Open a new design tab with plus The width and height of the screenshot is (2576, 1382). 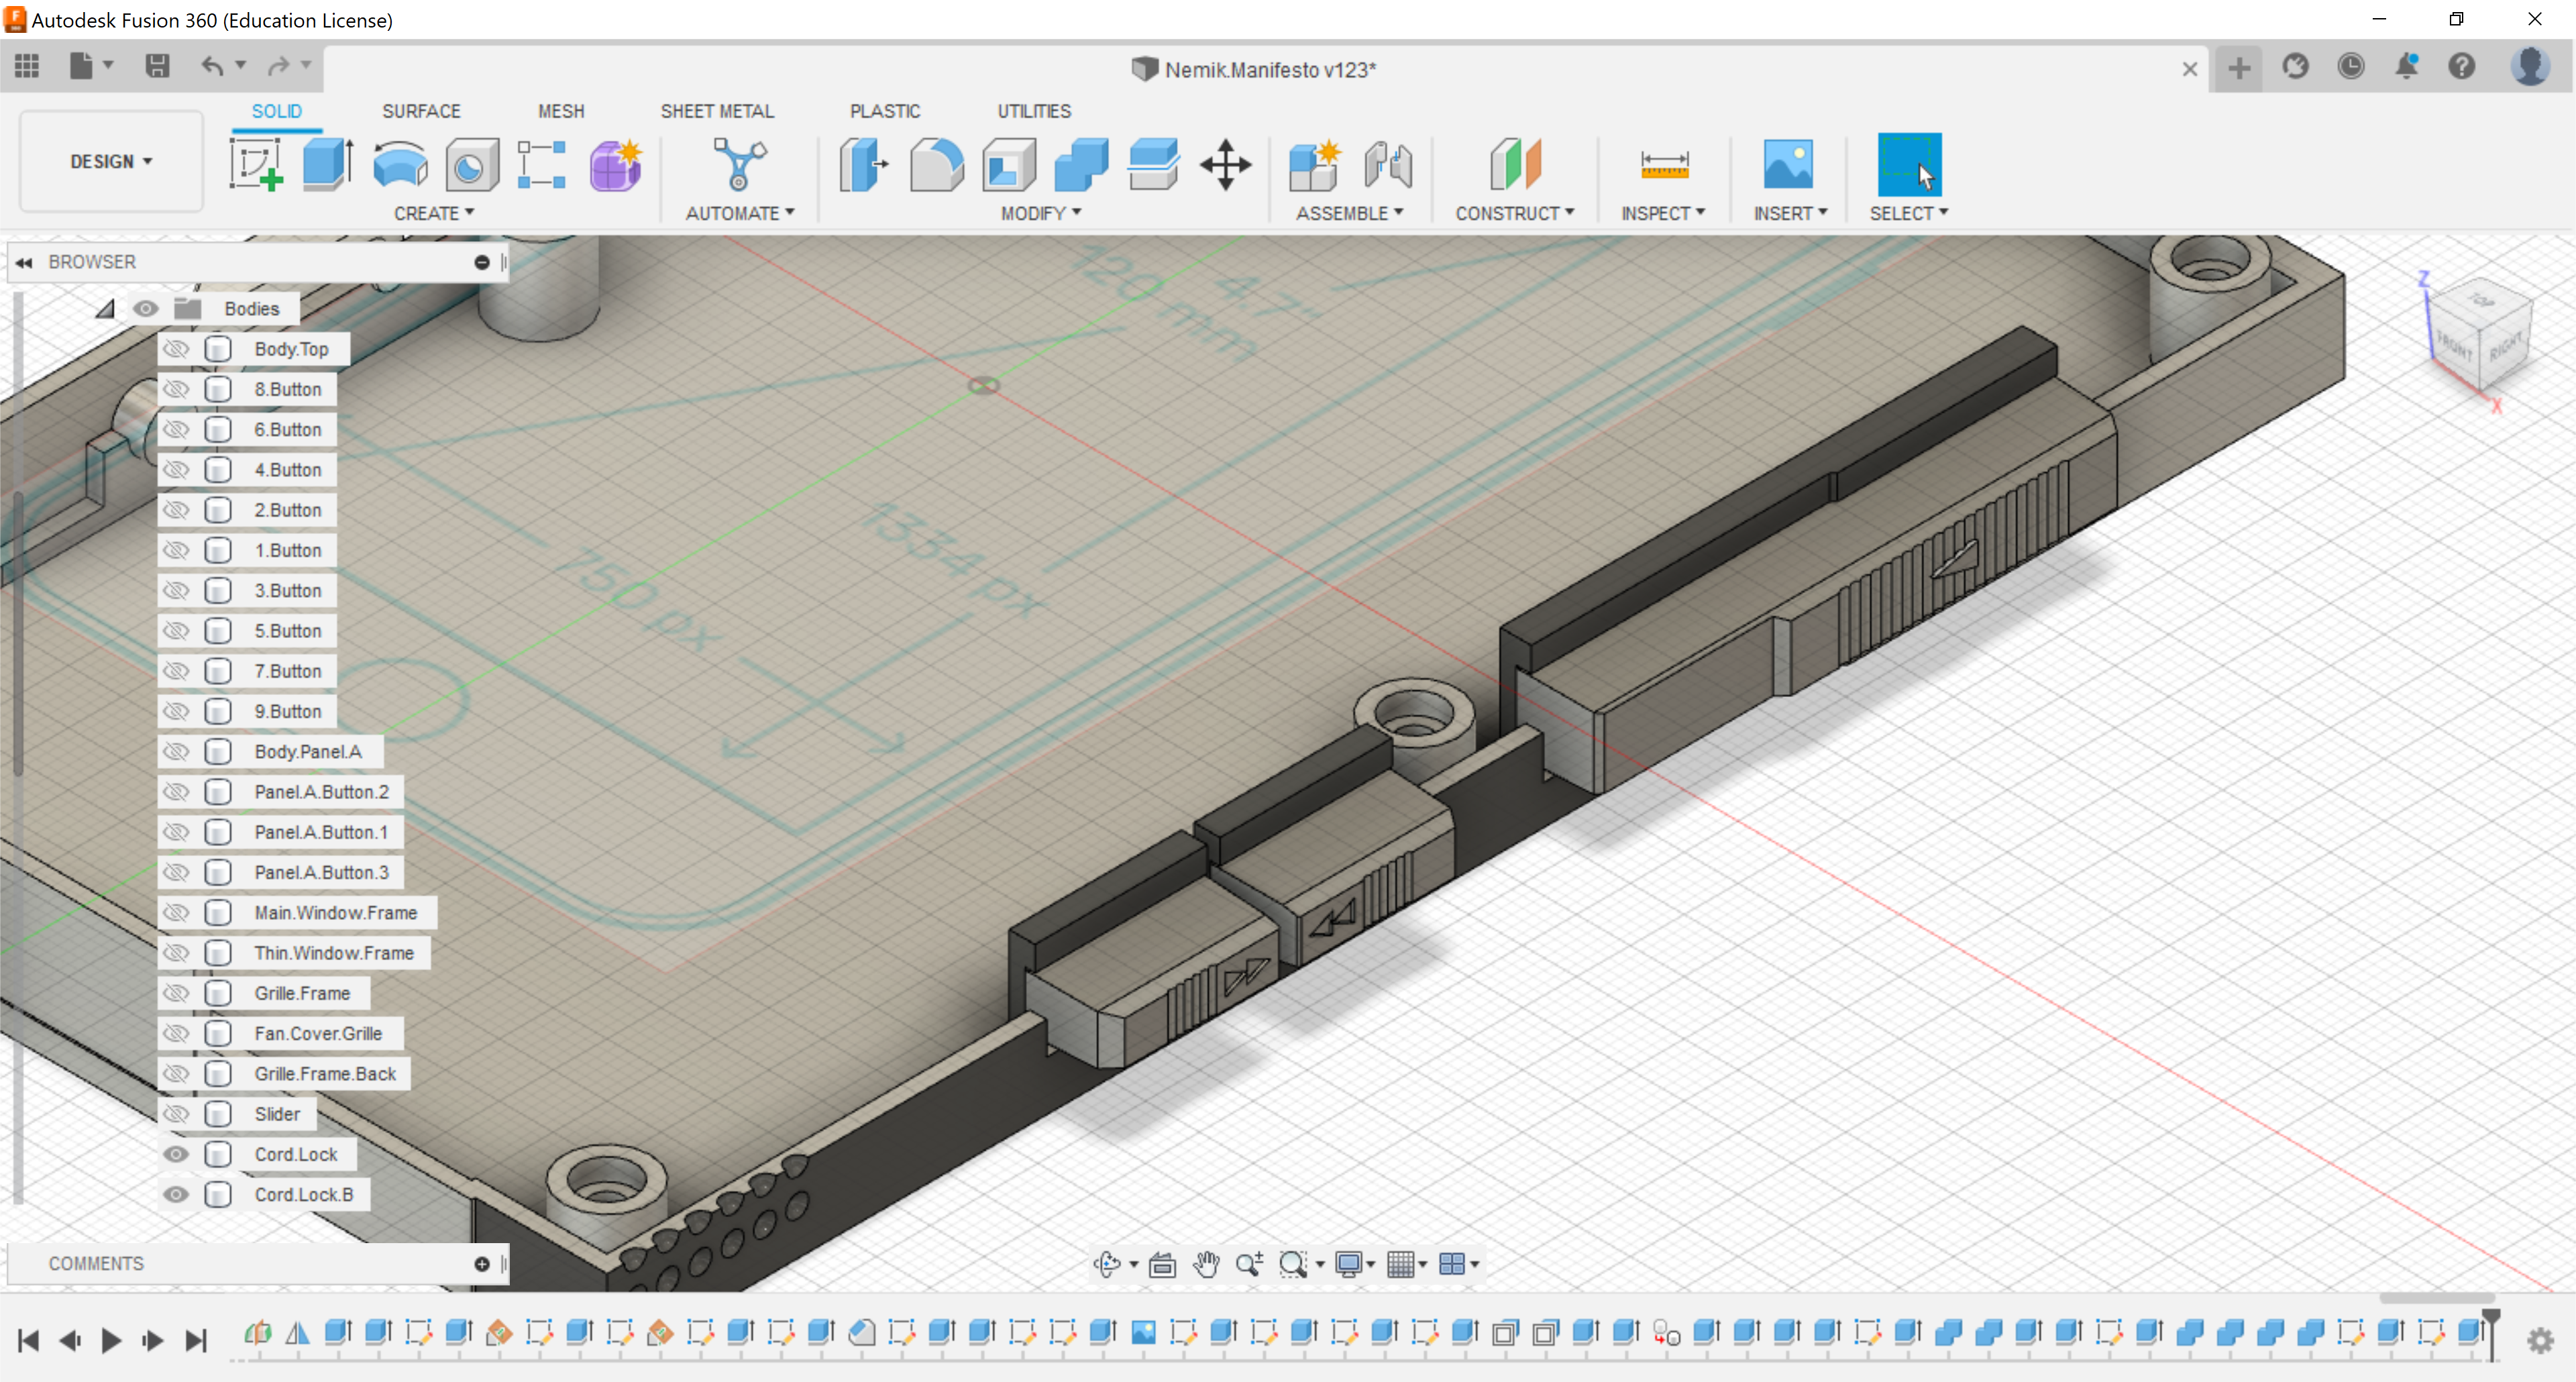pyautogui.click(x=2239, y=68)
